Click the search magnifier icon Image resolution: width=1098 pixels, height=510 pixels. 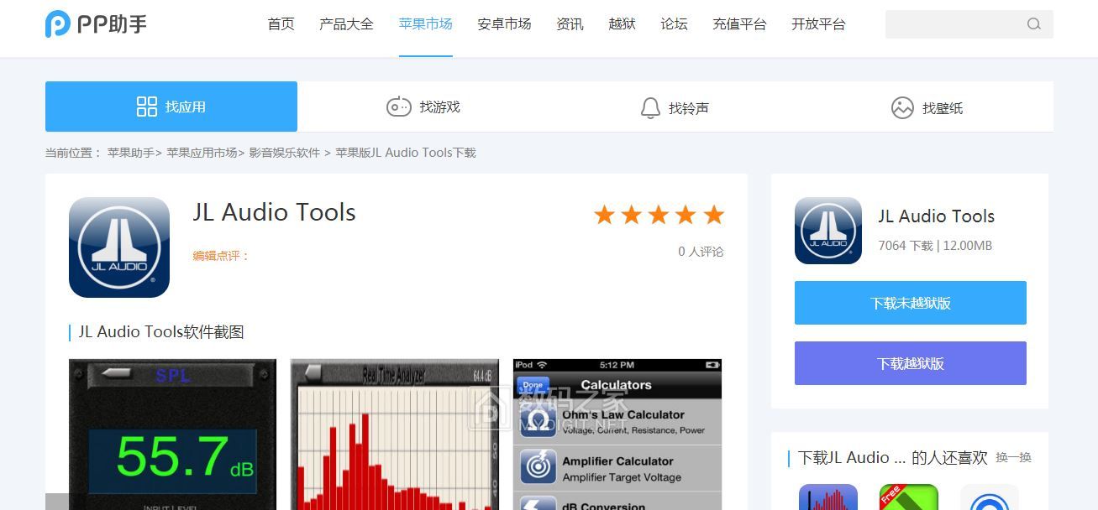pyautogui.click(x=1033, y=24)
